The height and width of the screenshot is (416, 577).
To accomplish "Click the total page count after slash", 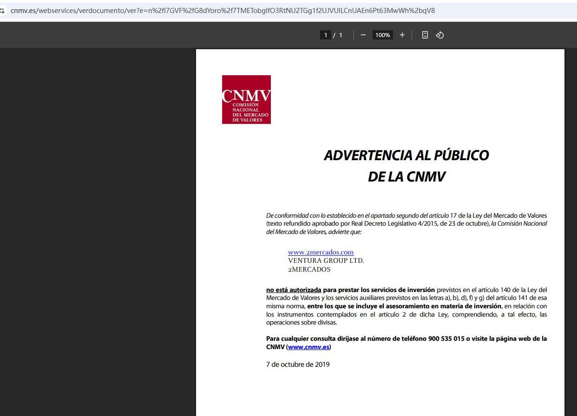I will coord(341,35).
